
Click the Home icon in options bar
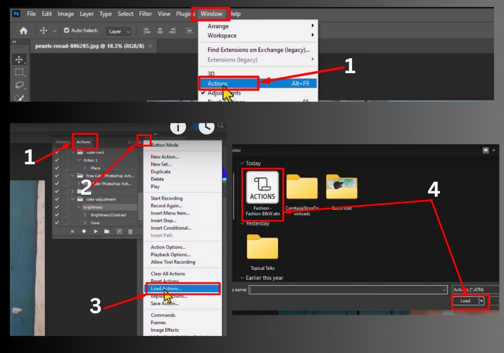23,31
